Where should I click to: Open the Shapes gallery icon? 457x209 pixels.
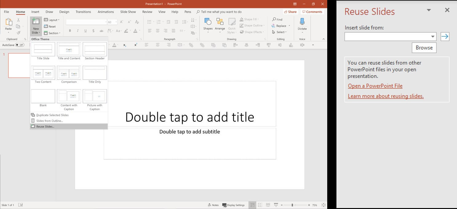click(208, 22)
